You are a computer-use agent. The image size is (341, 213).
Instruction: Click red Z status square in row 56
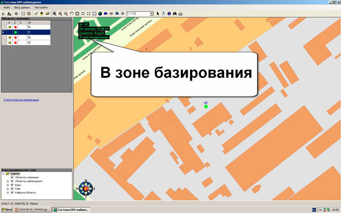click(15, 27)
